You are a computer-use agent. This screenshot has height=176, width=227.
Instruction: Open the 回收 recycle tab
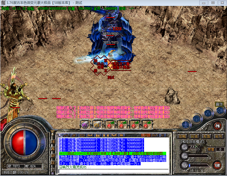click(x=194, y=136)
